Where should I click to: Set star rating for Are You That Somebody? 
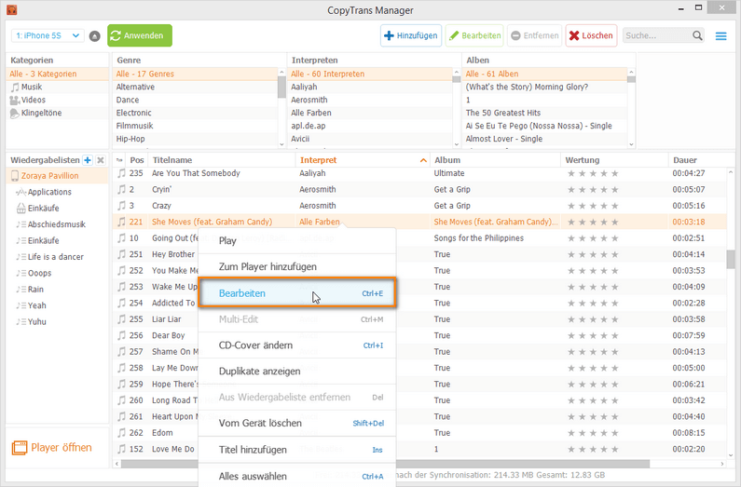click(593, 173)
